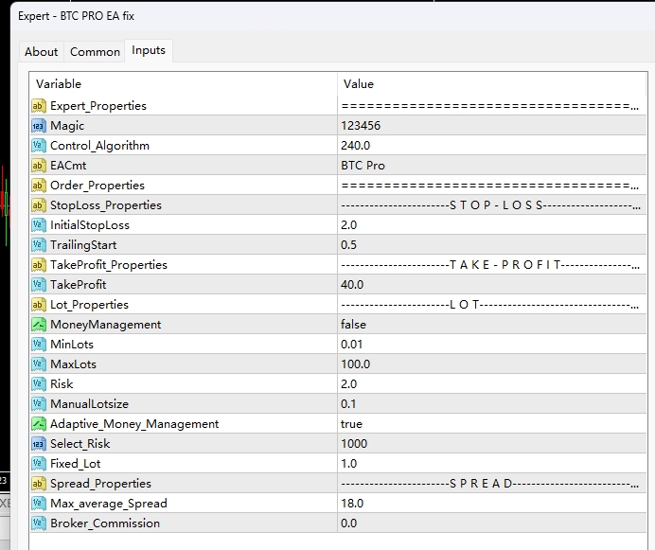The image size is (655, 550).
Task: Click the double icon beside Control_Algorithm
Action: click(39, 146)
